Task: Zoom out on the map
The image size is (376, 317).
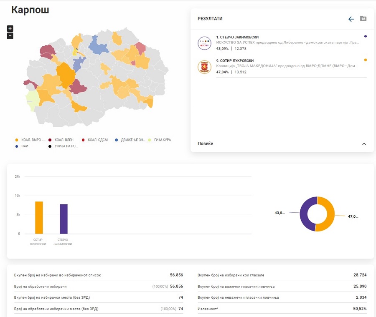Action: tap(10, 36)
